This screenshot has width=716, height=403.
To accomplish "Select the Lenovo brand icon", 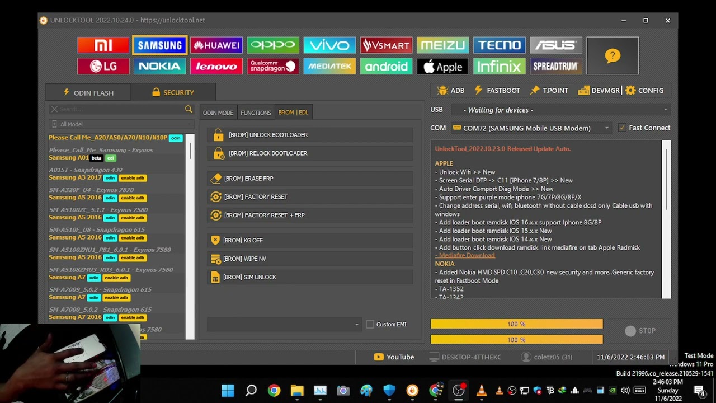I will click(216, 66).
